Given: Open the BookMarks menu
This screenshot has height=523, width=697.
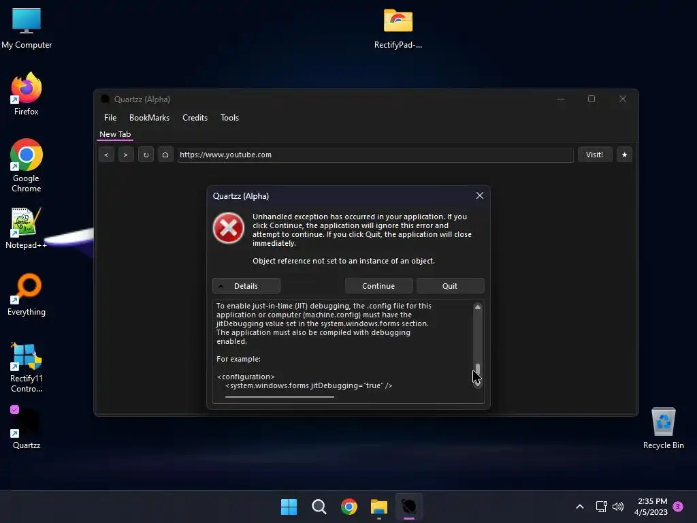Looking at the screenshot, I should point(149,118).
